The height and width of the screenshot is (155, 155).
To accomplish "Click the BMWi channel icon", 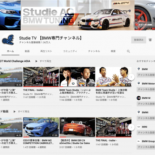I will 139,112.
